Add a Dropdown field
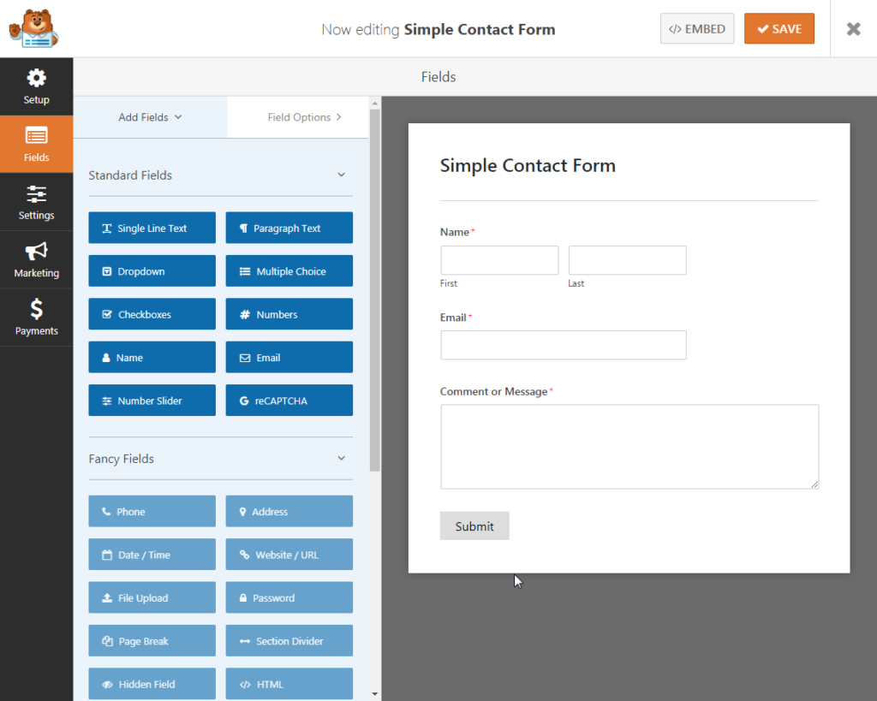This screenshot has height=701, width=877. tap(152, 270)
